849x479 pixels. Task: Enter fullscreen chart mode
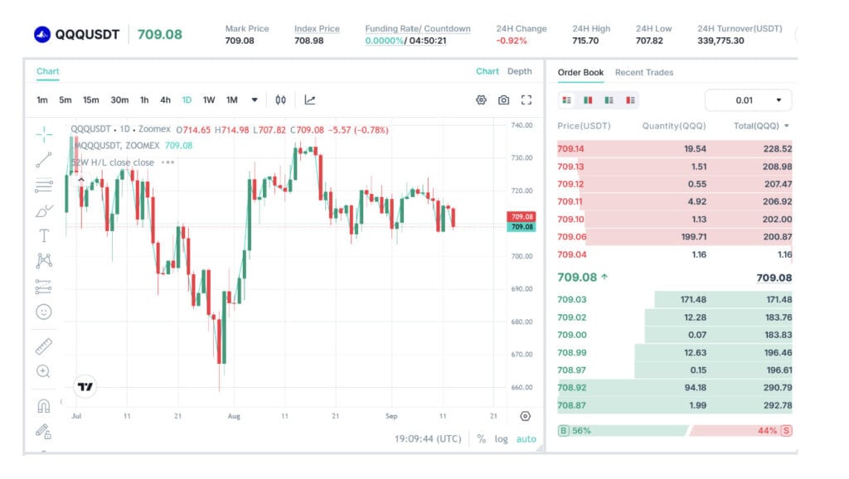(526, 100)
